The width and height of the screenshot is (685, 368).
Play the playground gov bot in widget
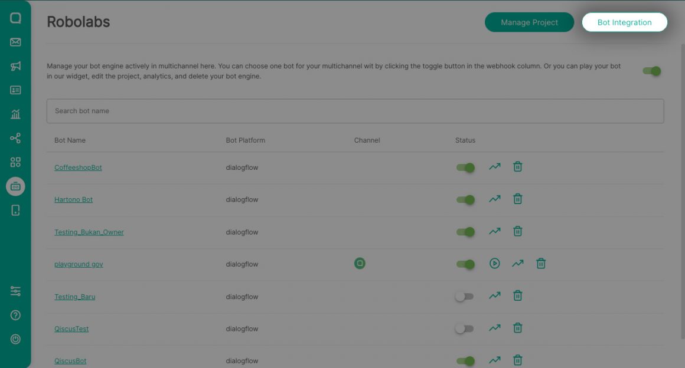(494, 263)
